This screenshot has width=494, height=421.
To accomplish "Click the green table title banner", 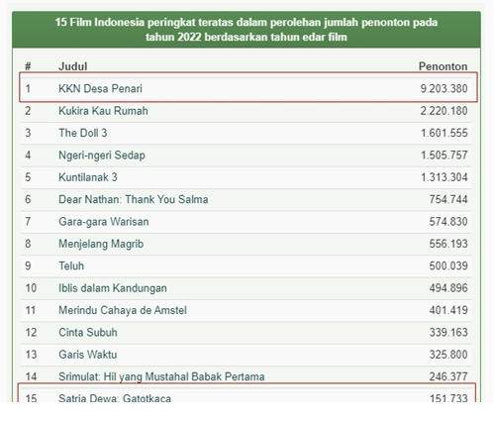I will click(x=247, y=30).
